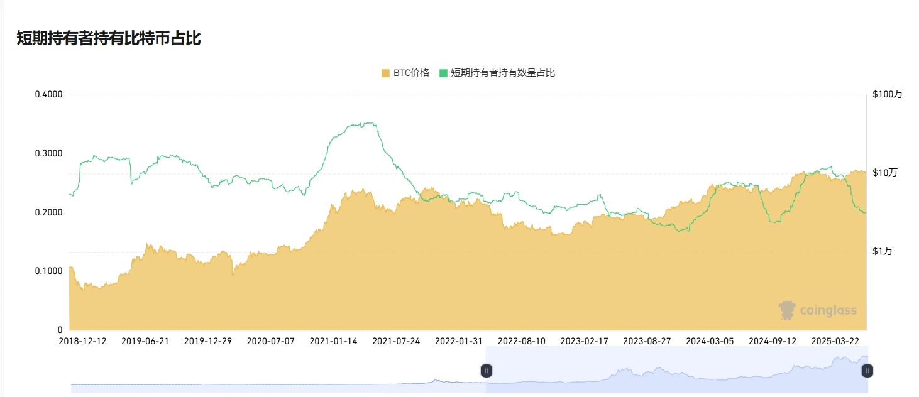The image size is (919, 397).
Task: Click the 0.4000 left axis label
Action: pyautogui.click(x=48, y=95)
